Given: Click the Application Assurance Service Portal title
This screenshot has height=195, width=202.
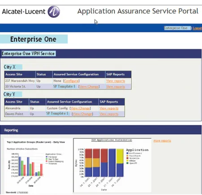Looking at the screenshot, I should click(x=138, y=11).
